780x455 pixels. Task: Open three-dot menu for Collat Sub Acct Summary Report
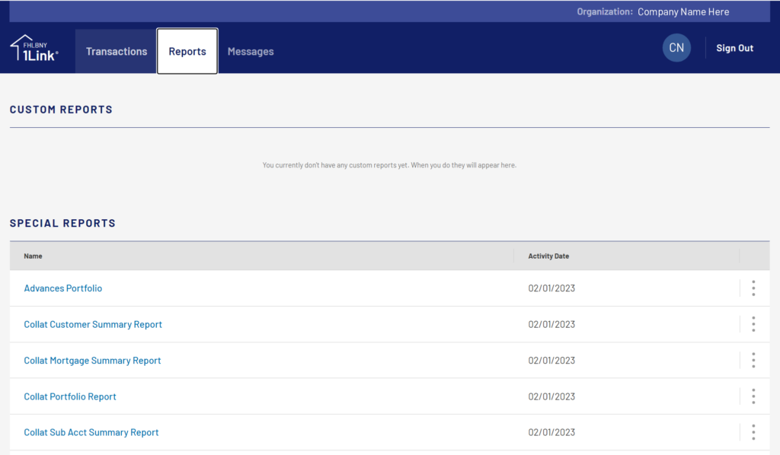(x=753, y=432)
